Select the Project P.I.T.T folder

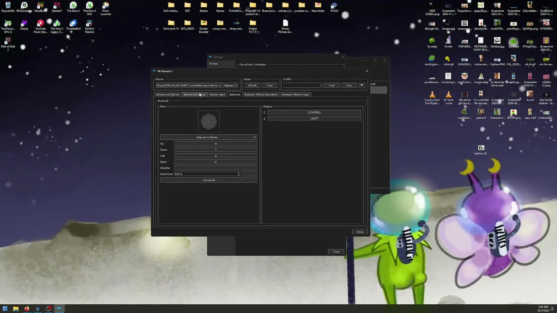pos(253,27)
